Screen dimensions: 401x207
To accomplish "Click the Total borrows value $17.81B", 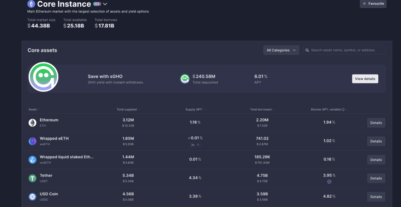I will (104, 26).
